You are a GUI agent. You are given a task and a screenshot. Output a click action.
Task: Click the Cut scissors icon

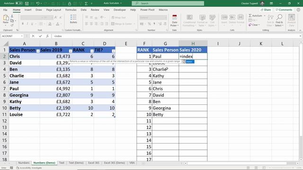click(12, 16)
